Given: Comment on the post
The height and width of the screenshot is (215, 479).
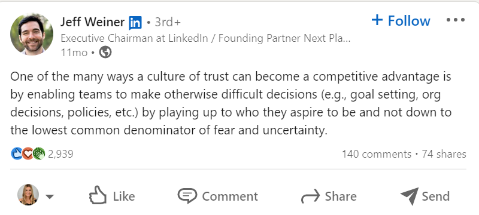Looking at the screenshot, I should (x=218, y=196).
